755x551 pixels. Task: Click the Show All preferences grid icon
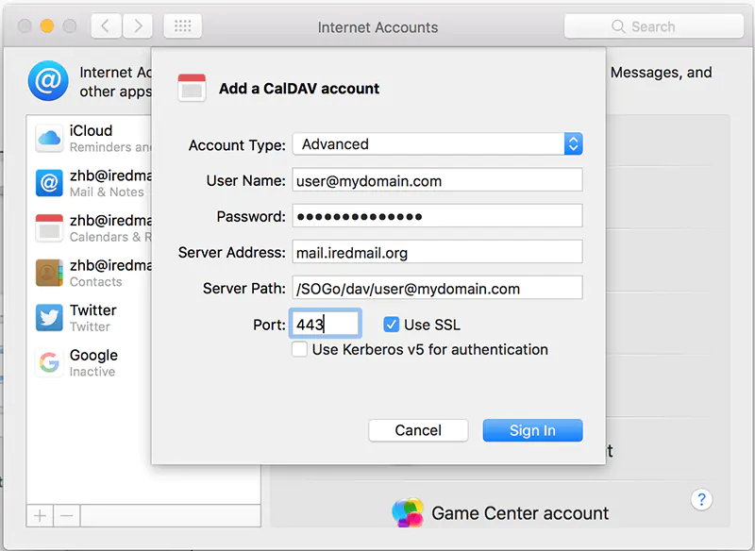[x=182, y=25]
